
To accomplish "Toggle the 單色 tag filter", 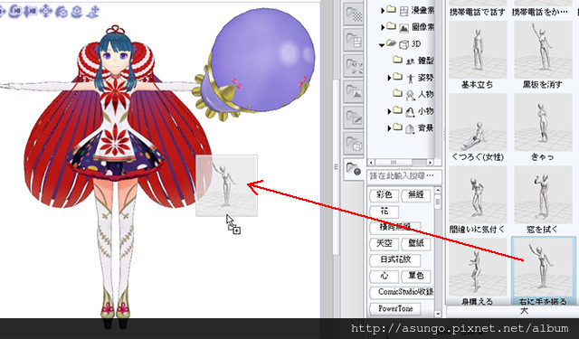I will pyautogui.click(x=416, y=276).
